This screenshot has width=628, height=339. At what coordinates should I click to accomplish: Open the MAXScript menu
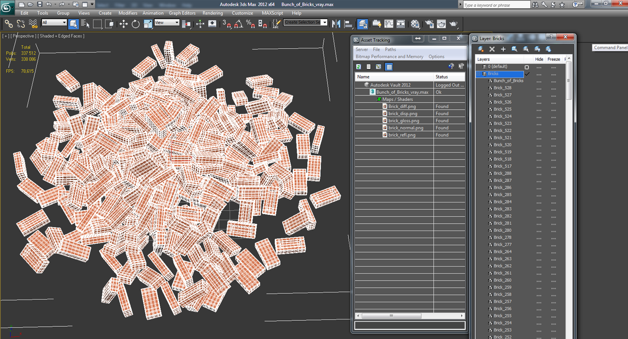(x=272, y=13)
